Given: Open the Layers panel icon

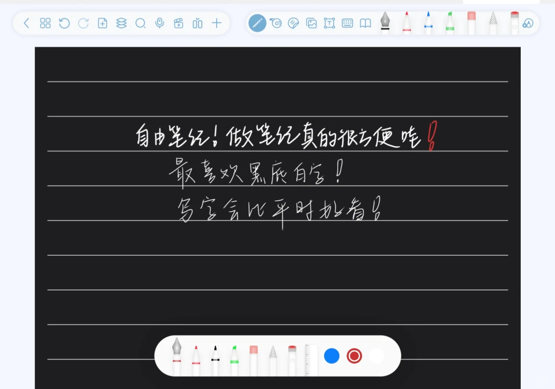Looking at the screenshot, I should click(122, 24).
